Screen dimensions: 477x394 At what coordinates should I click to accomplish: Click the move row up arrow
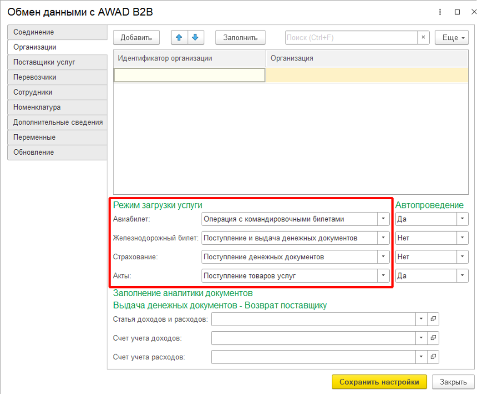(179, 37)
